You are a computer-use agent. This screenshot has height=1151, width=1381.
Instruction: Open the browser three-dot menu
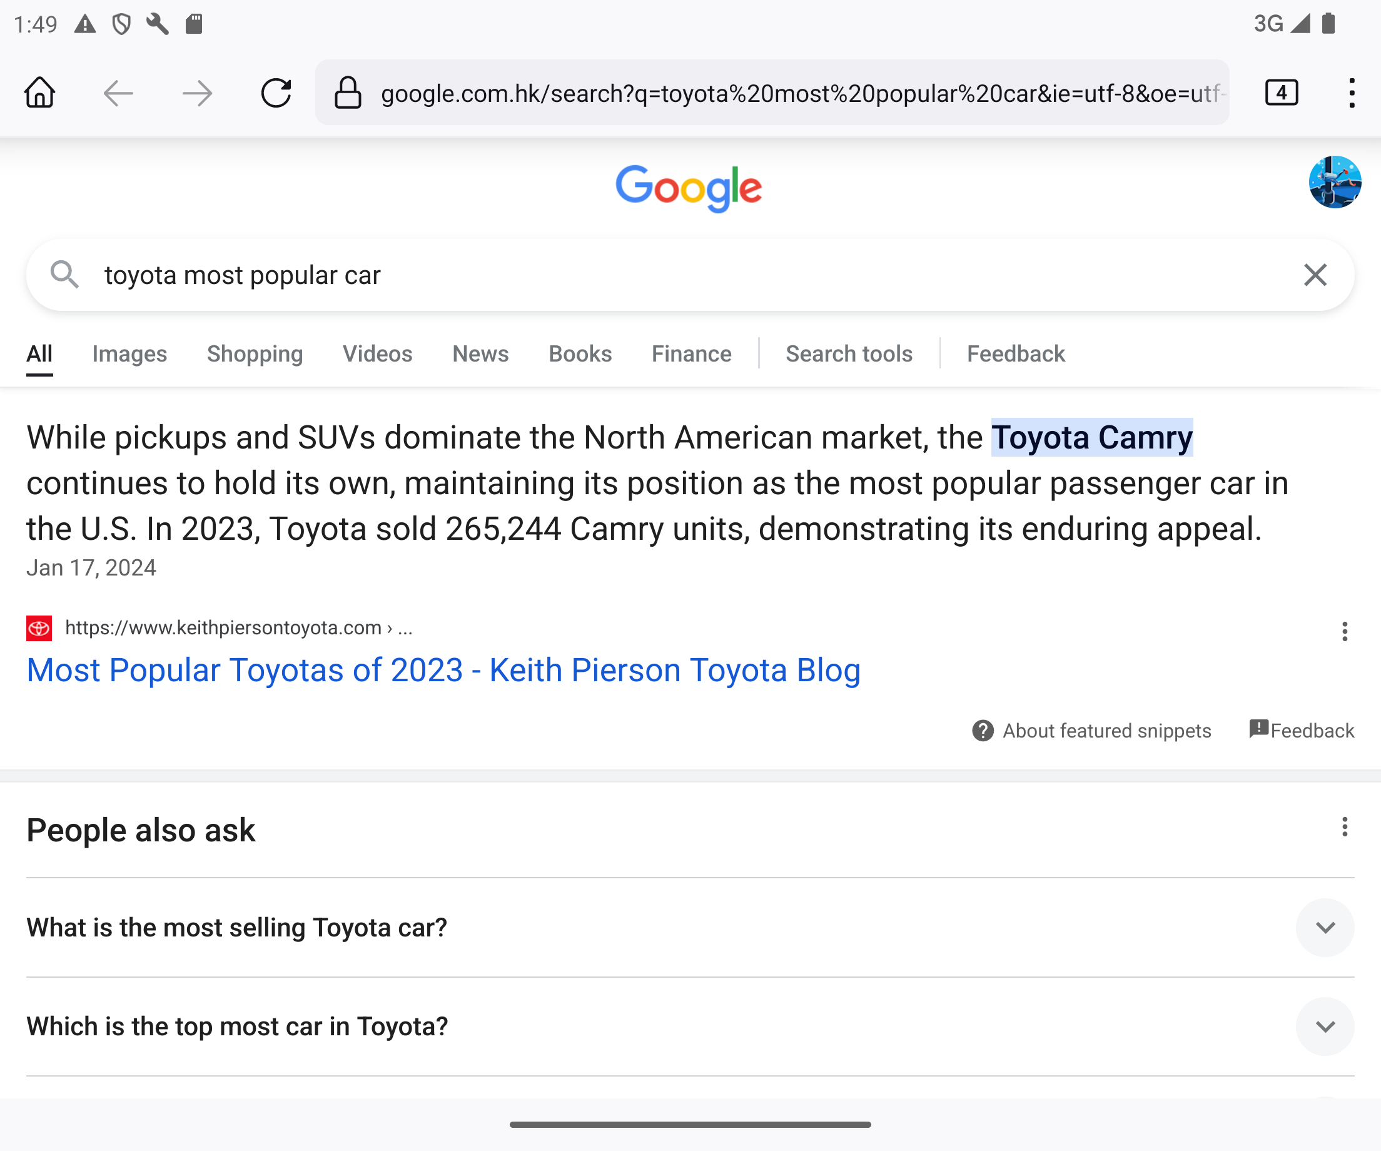click(x=1352, y=93)
